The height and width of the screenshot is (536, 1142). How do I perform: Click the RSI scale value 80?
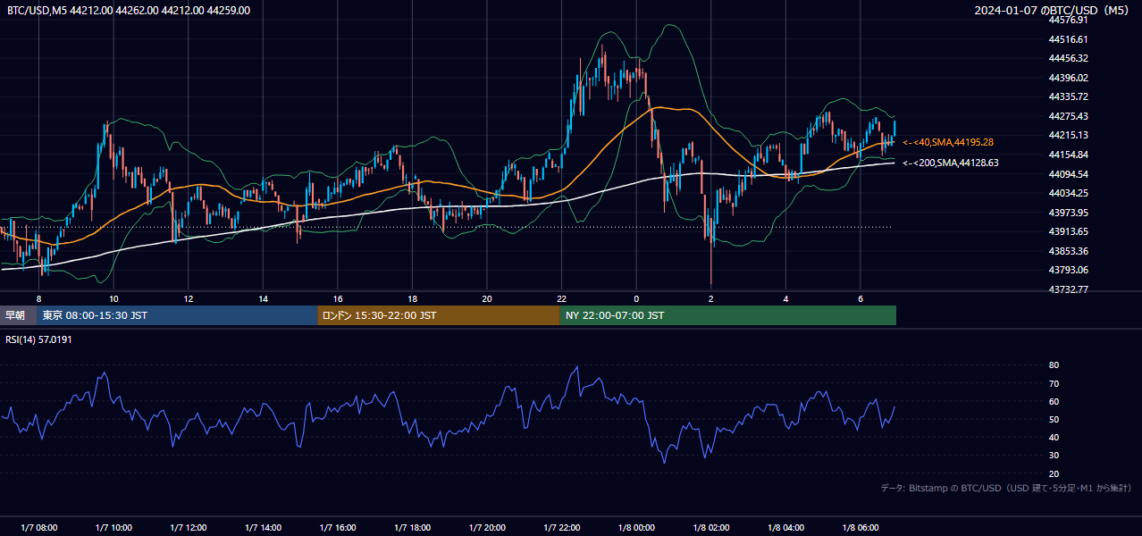(1054, 365)
